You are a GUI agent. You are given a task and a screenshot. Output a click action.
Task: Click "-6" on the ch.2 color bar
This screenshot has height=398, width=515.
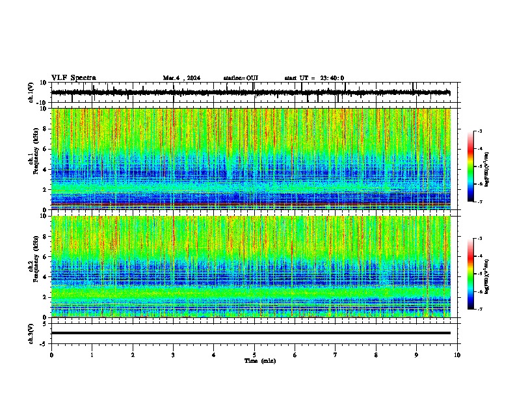480,291
